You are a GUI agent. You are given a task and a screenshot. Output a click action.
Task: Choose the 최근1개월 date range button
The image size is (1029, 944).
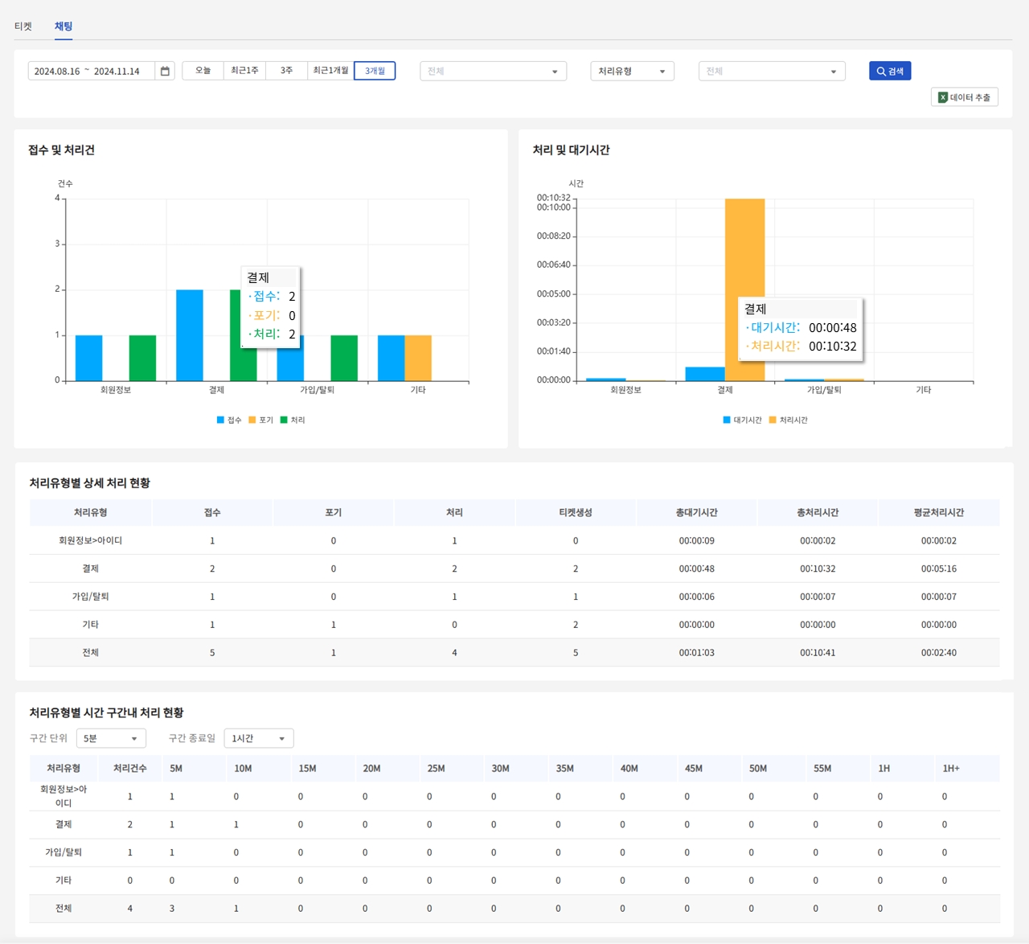tap(330, 71)
